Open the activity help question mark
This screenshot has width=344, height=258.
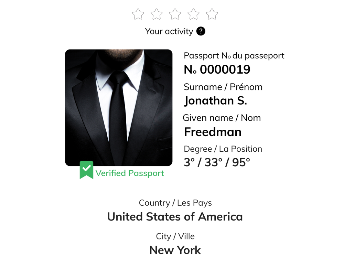pyautogui.click(x=201, y=31)
